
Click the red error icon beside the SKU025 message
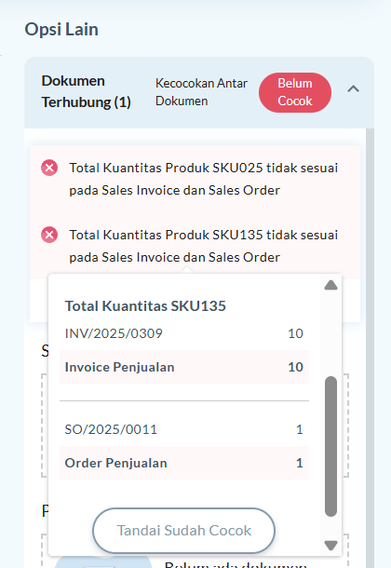[x=49, y=169]
